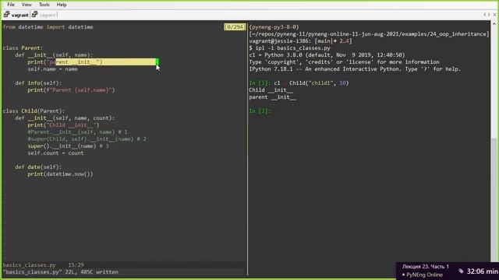This screenshot has height=280, width=499.
Task: Click the second vagrant tab's session icon
Action: [34, 15]
